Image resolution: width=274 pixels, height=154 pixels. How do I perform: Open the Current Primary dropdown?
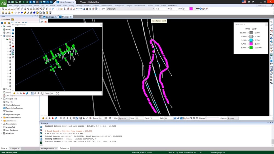233,118
